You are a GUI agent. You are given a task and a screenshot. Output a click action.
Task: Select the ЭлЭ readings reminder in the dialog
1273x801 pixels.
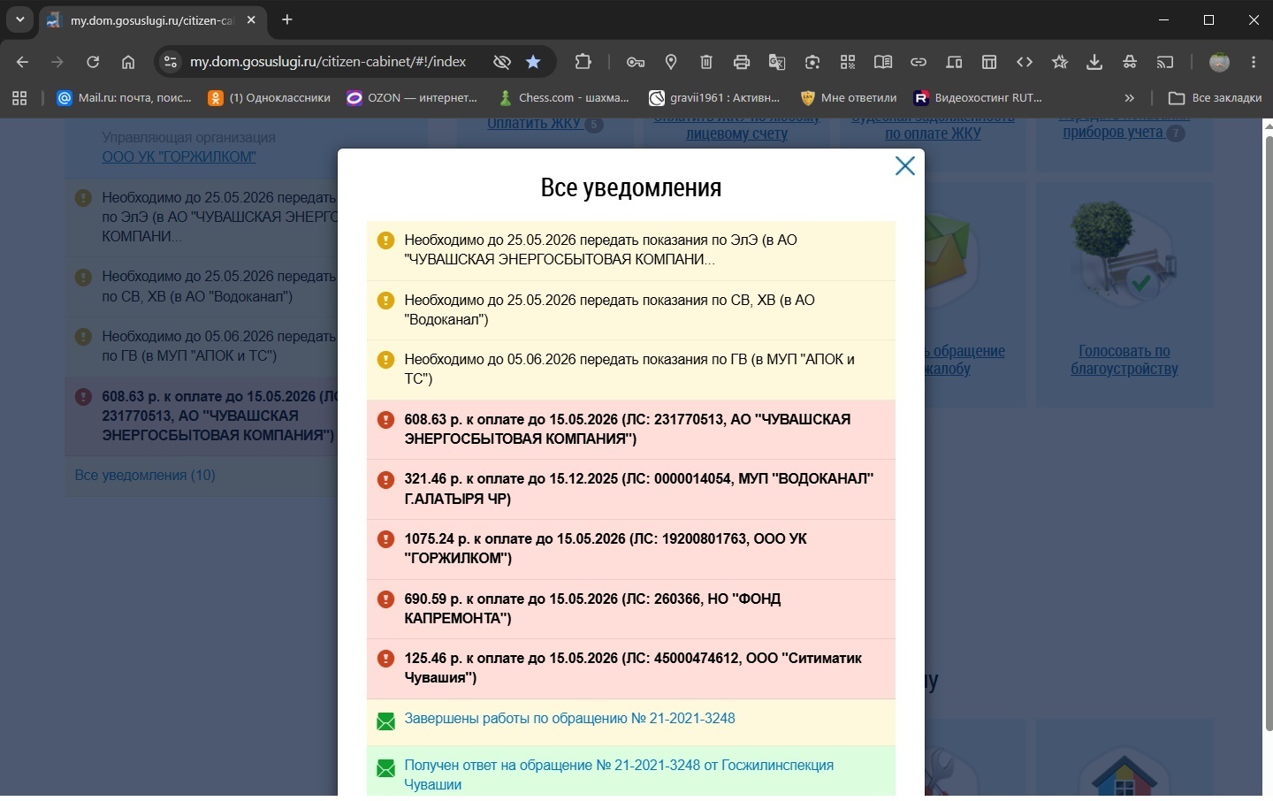(x=631, y=250)
